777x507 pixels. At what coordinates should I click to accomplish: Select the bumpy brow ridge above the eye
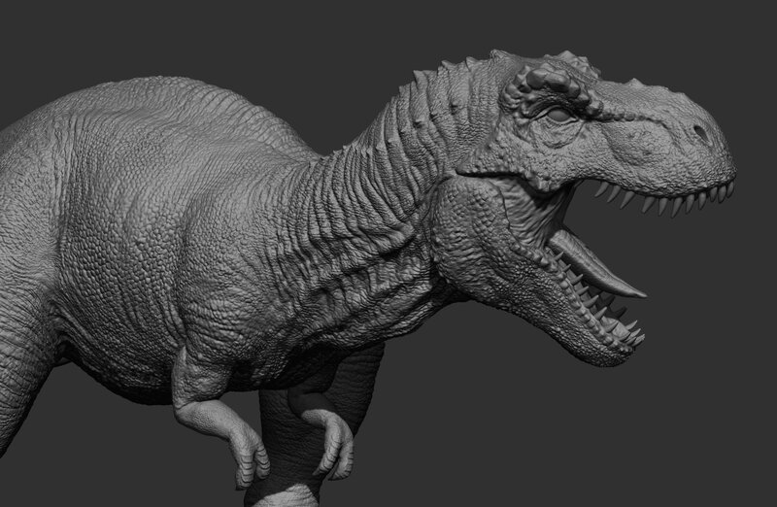[x=550, y=85]
